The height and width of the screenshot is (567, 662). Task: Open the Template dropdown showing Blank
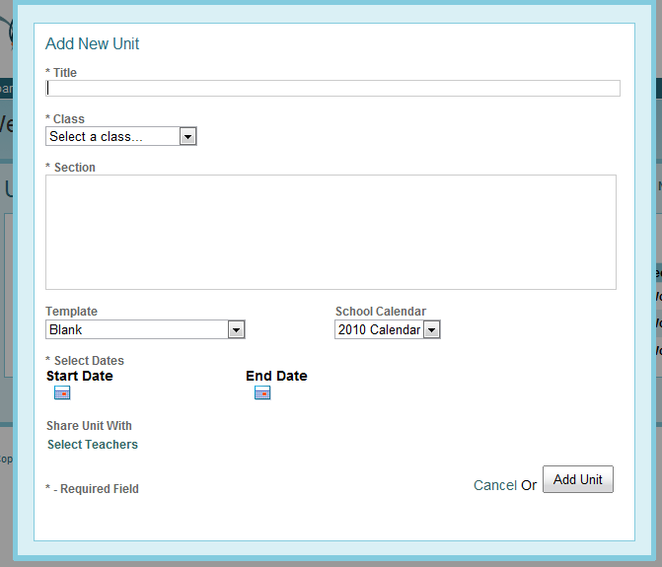pos(136,329)
